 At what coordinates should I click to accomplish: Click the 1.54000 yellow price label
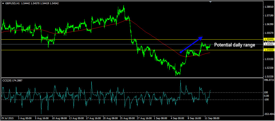tap(269, 50)
